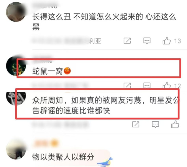
Task: Reply to the 长得这么丑 comment
Action: 147,41
